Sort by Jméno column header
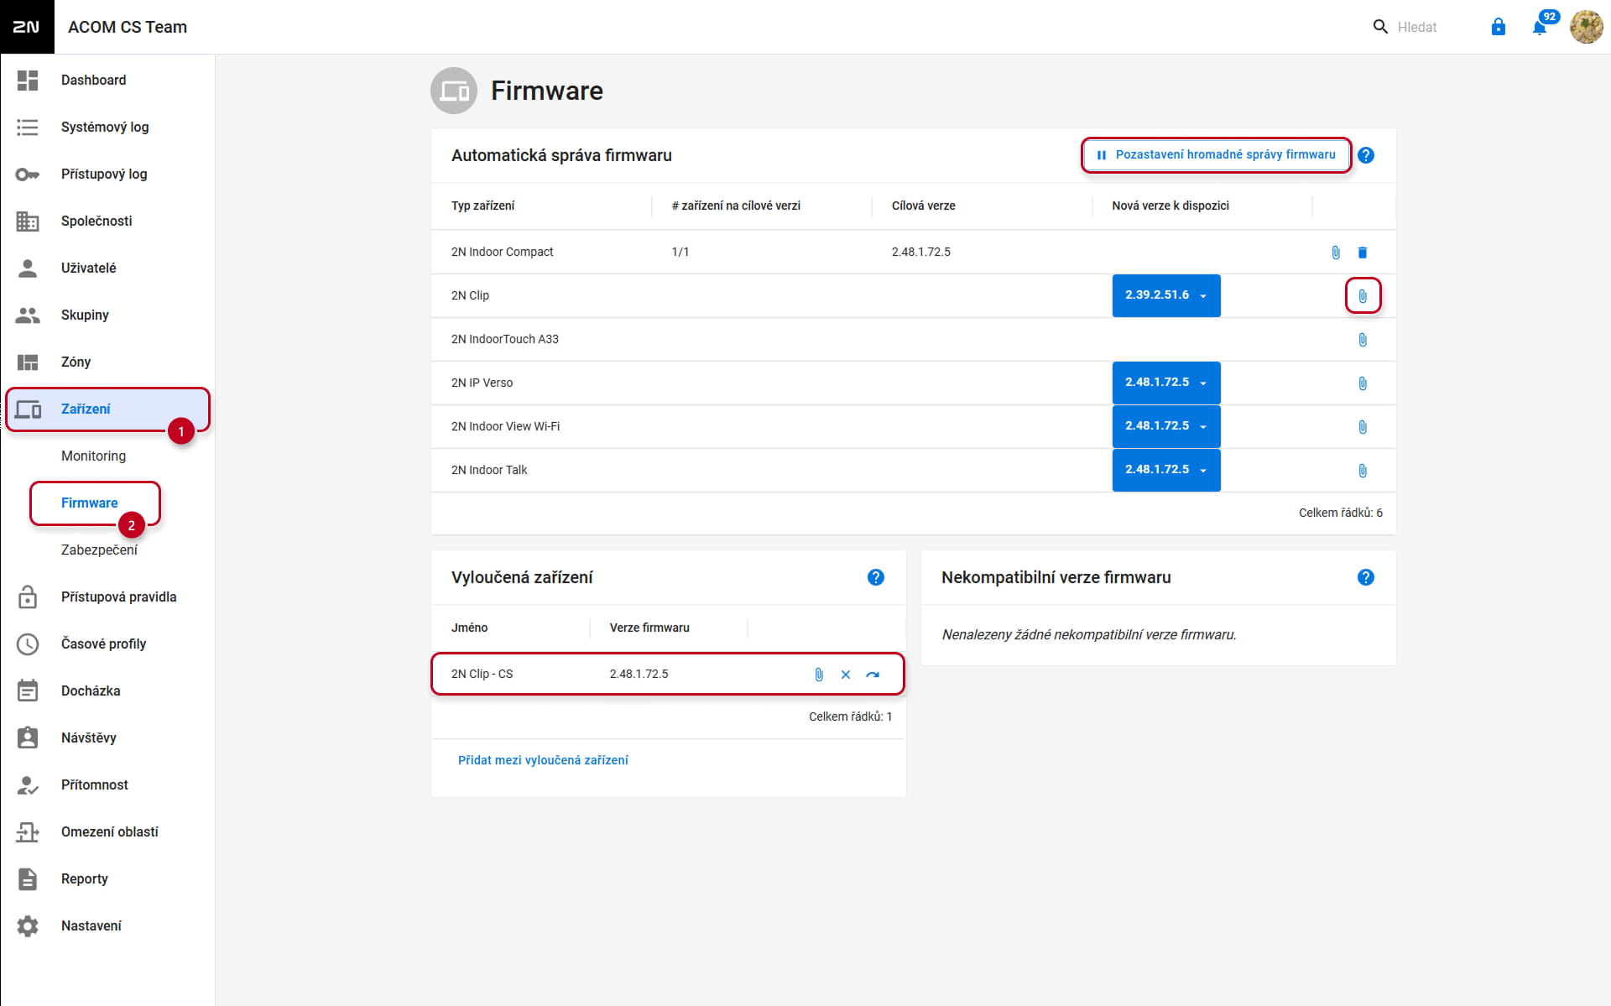Screen dimensions: 1611x1006 pyautogui.click(x=469, y=628)
